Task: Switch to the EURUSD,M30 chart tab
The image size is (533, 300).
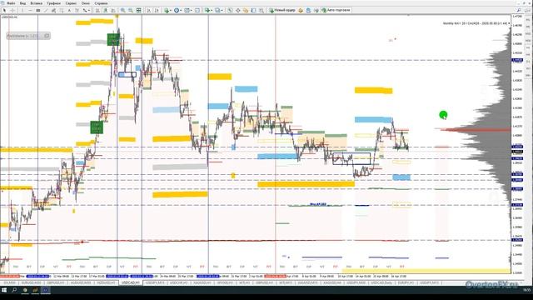Action: [32, 282]
